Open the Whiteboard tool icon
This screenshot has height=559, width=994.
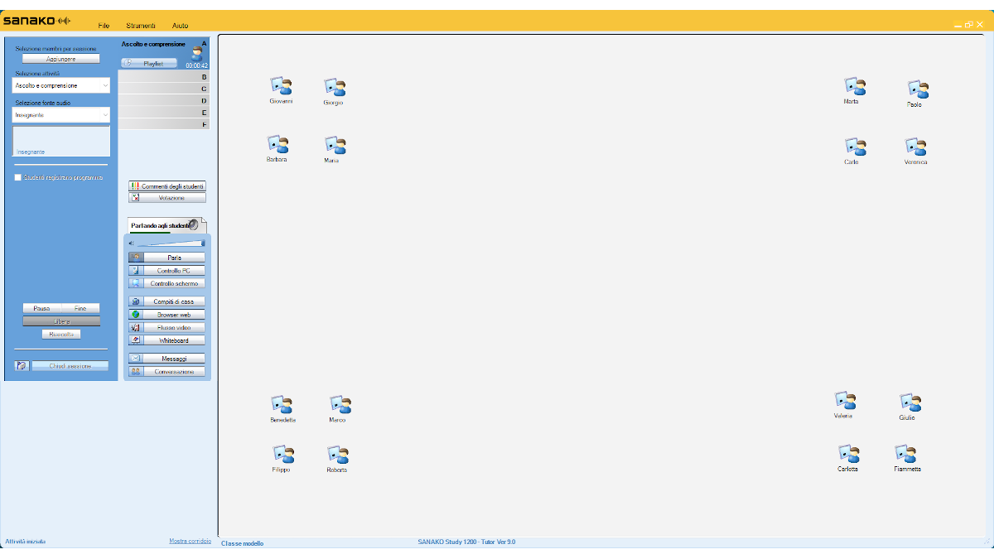[x=135, y=340]
